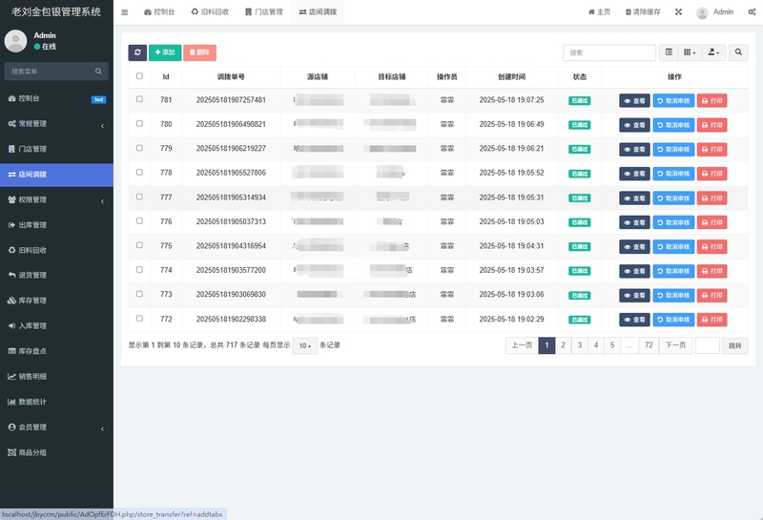
Task: Click the Admin avatar in the sidebar
Action: coord(15,41)
